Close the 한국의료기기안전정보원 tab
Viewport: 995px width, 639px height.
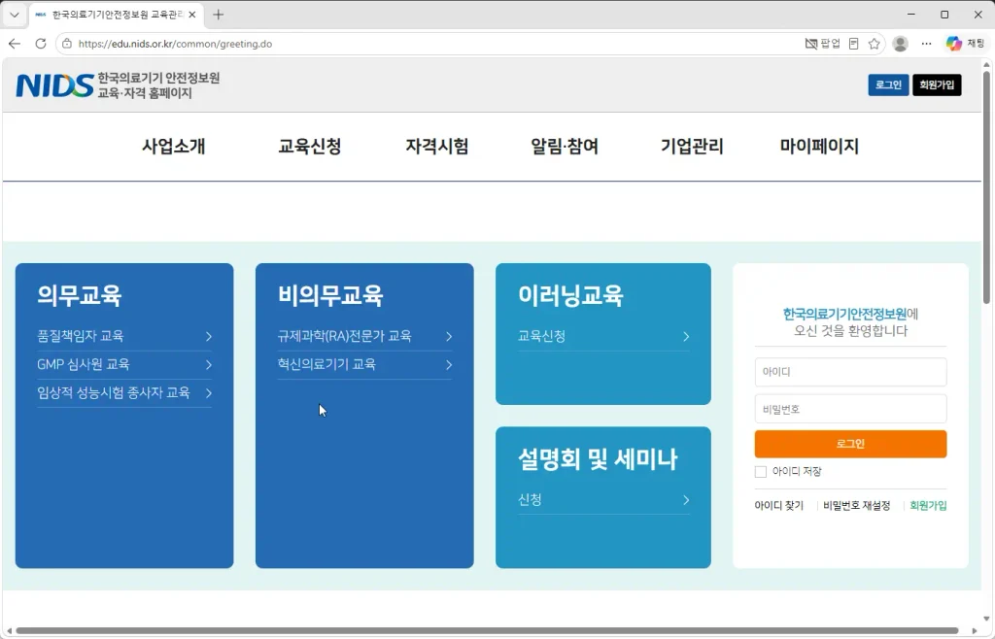(x=192, y=15)
